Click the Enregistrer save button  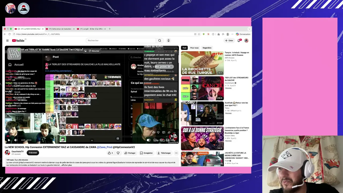[146, 153]
